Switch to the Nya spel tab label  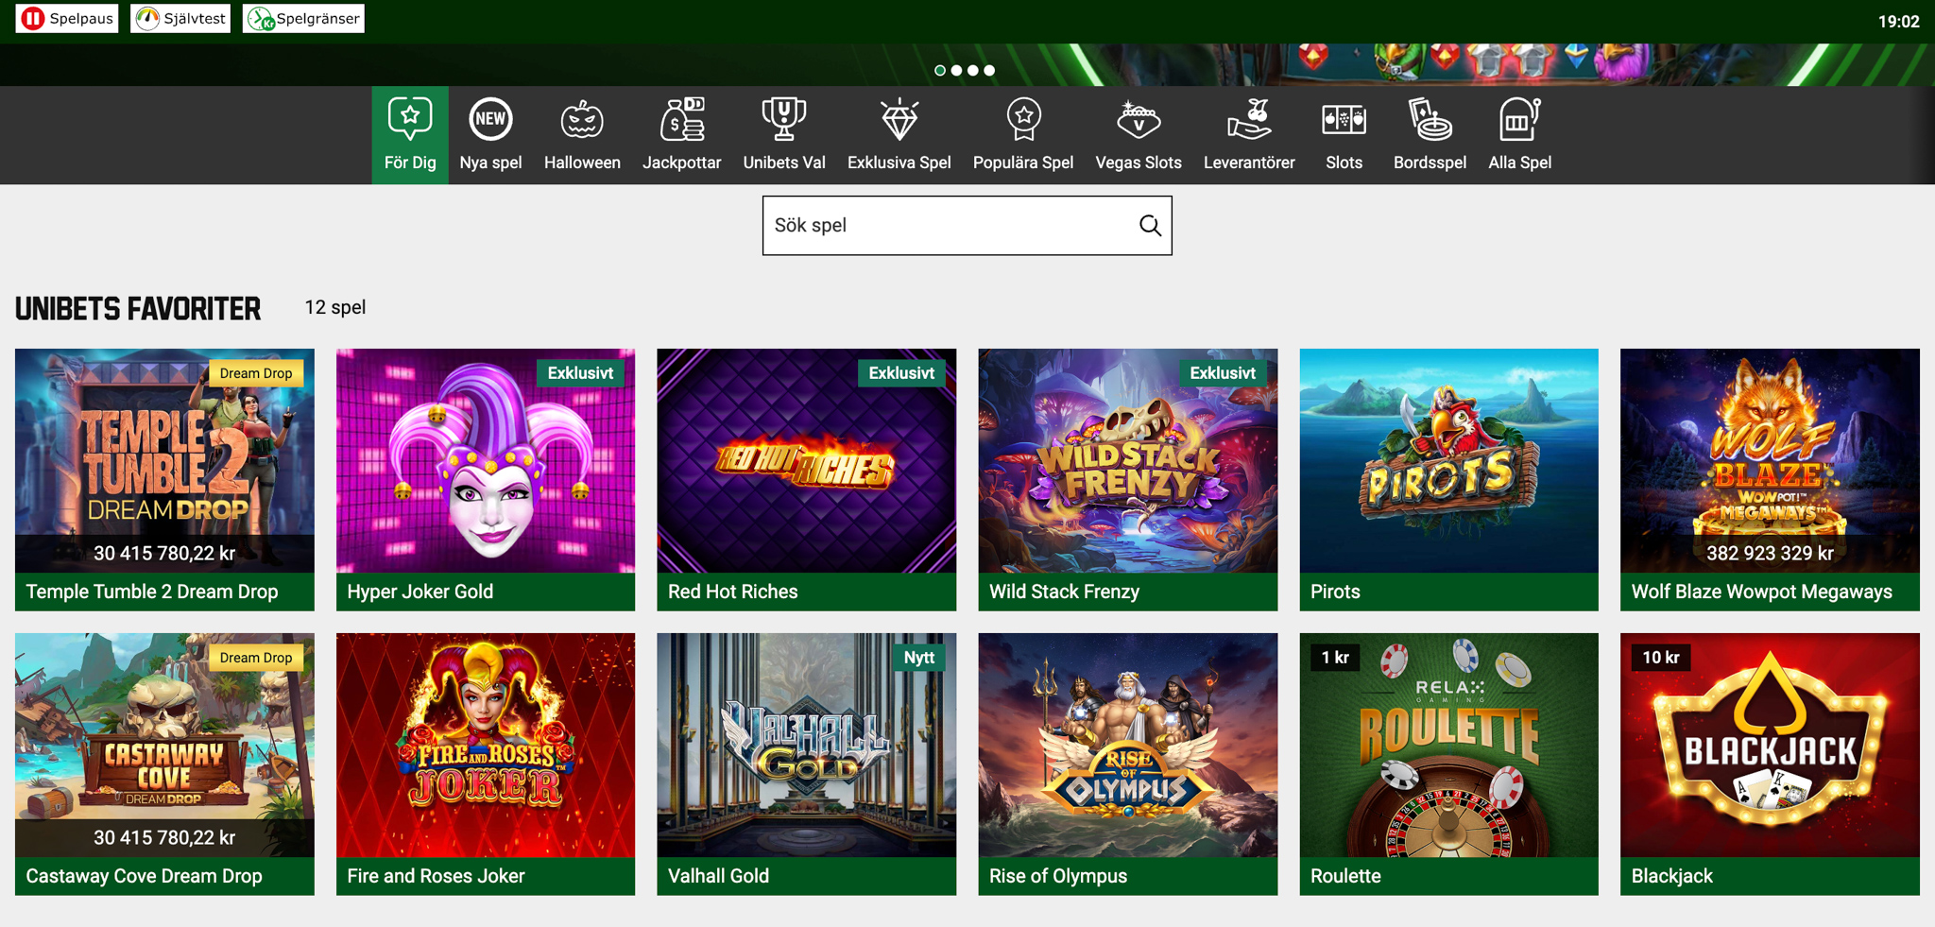point(490,163)
